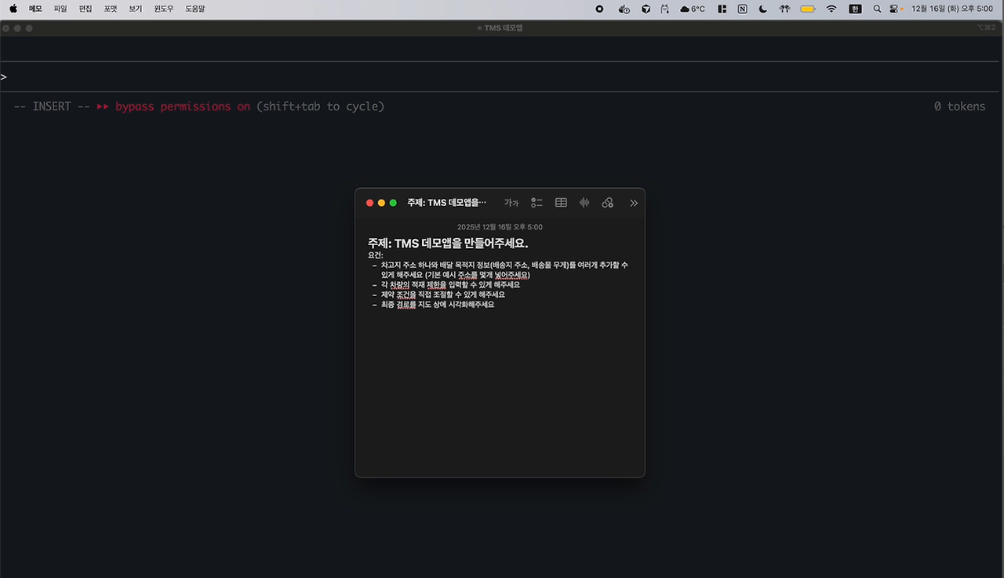Click the 'bypass permissions on' status text
The height and width of the screenshot is (578, 1004).
[183, 107]
